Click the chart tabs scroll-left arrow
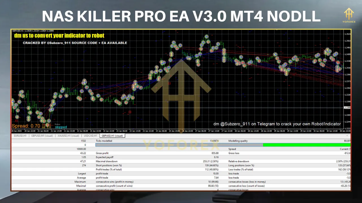This screenshot has height=203, width=362. [347, 136]
